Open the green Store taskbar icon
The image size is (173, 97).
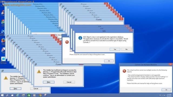click(x=29, y=95)
